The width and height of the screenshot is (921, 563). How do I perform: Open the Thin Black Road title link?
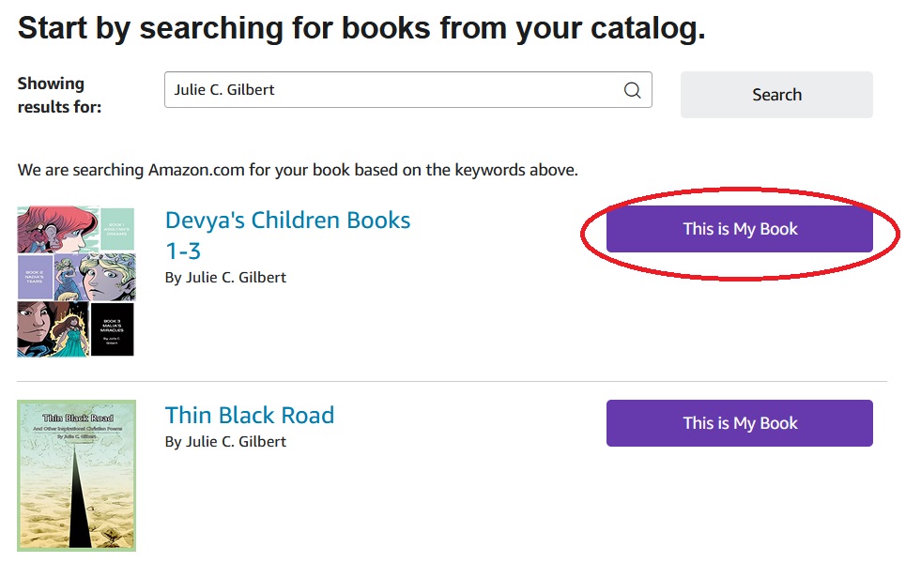point(250,415)
